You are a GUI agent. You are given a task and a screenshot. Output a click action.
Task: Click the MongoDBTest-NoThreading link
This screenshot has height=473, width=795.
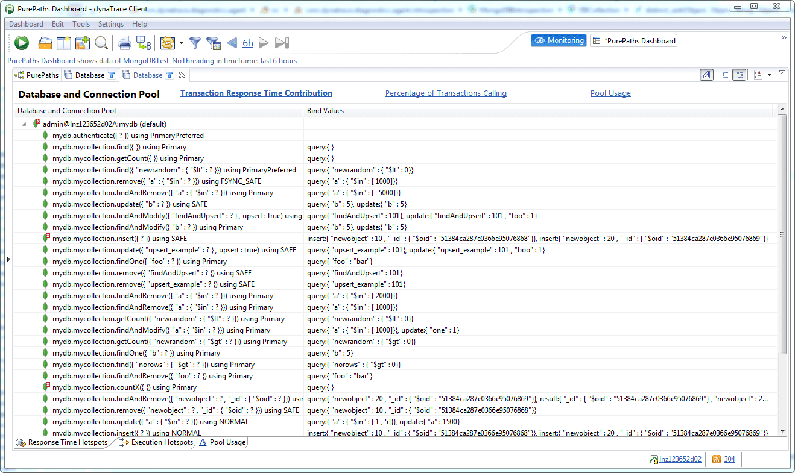tap(168, 61)
